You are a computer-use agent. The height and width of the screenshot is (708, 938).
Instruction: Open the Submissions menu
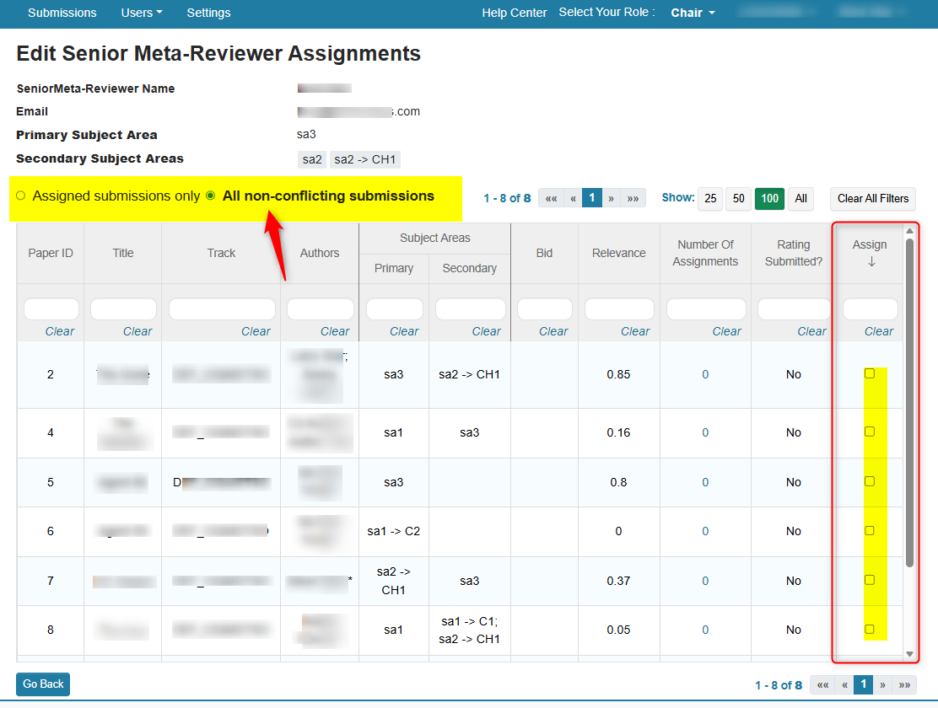(x=62, y=13)
